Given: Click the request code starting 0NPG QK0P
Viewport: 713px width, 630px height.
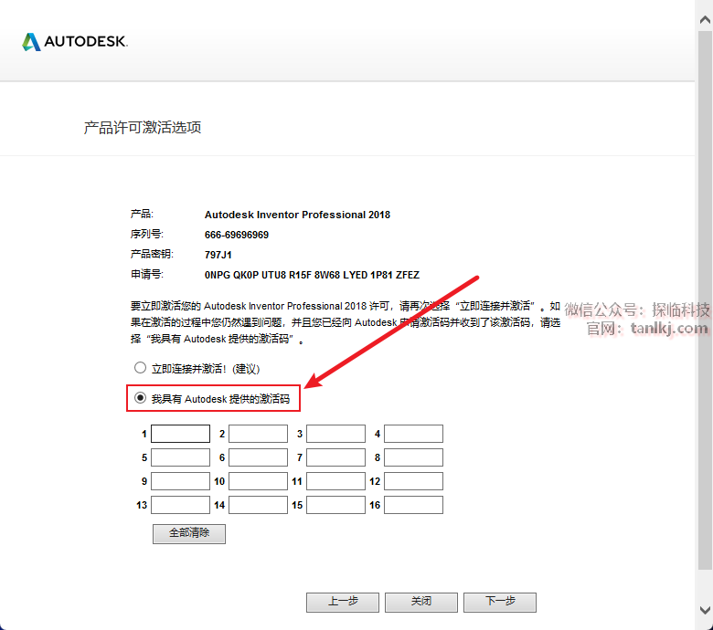Looking at the screenshot, I should point(312,275).
